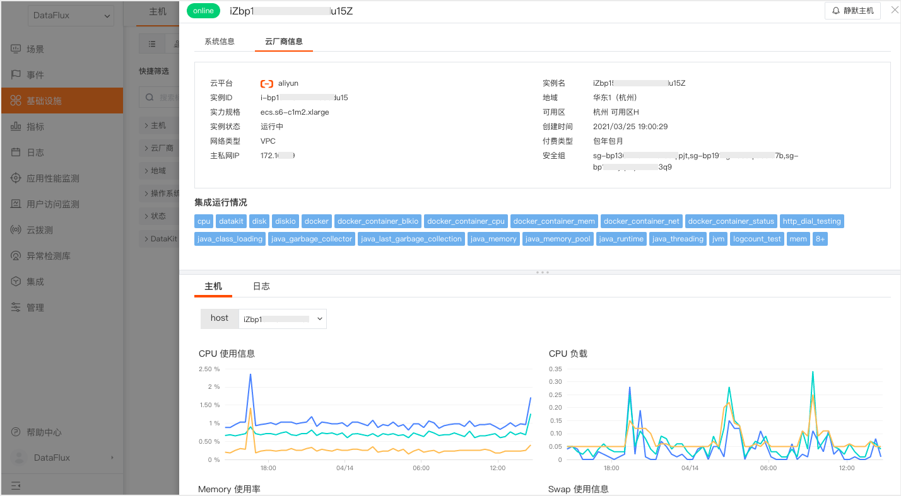Click the 8+ integrations tag

tap(820, 239)
